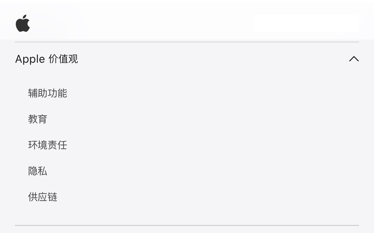Visit the education item 教育

38,119
